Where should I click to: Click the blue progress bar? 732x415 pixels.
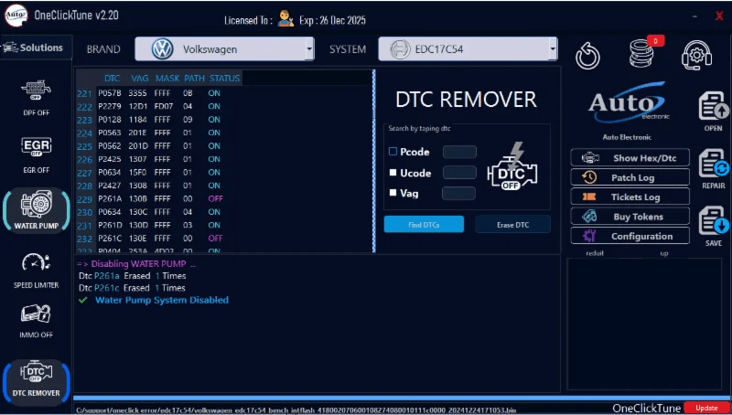tap(401, 399)
